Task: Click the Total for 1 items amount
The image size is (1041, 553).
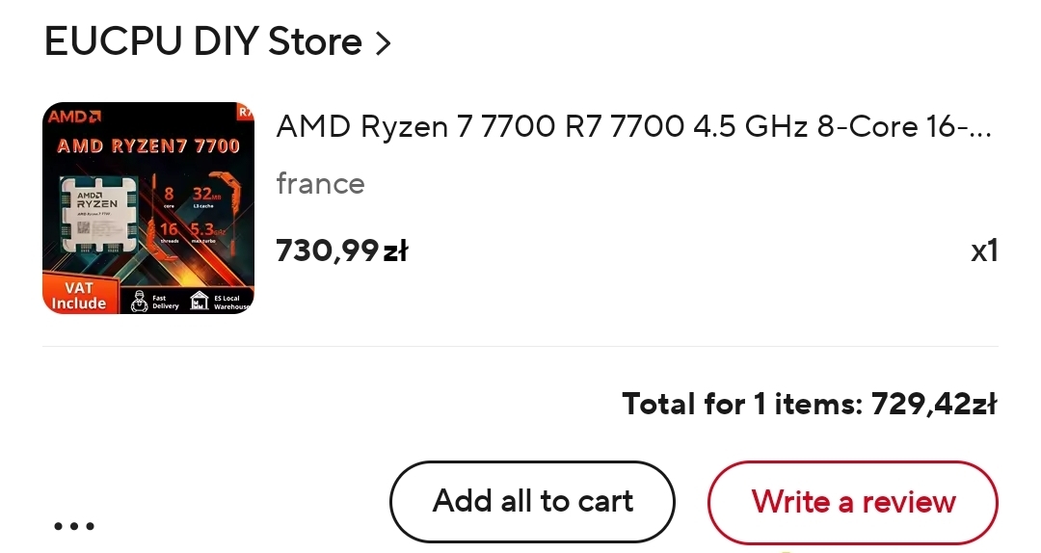Action: (x=933, y=404)
